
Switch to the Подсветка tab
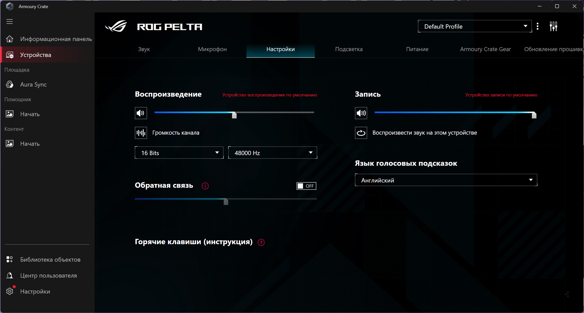point(349,49)
